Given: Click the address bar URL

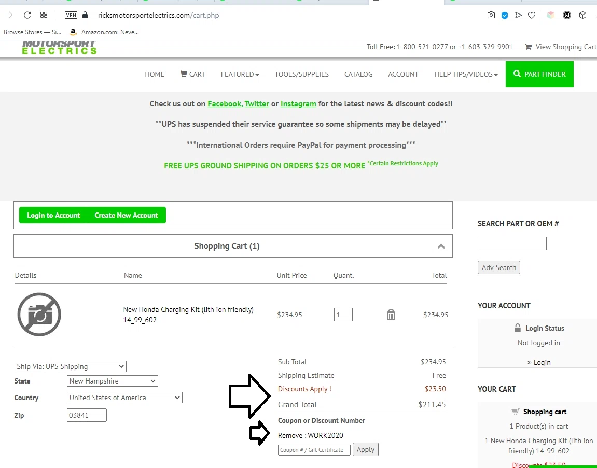Looking at the screenshot, I should 158,15.
